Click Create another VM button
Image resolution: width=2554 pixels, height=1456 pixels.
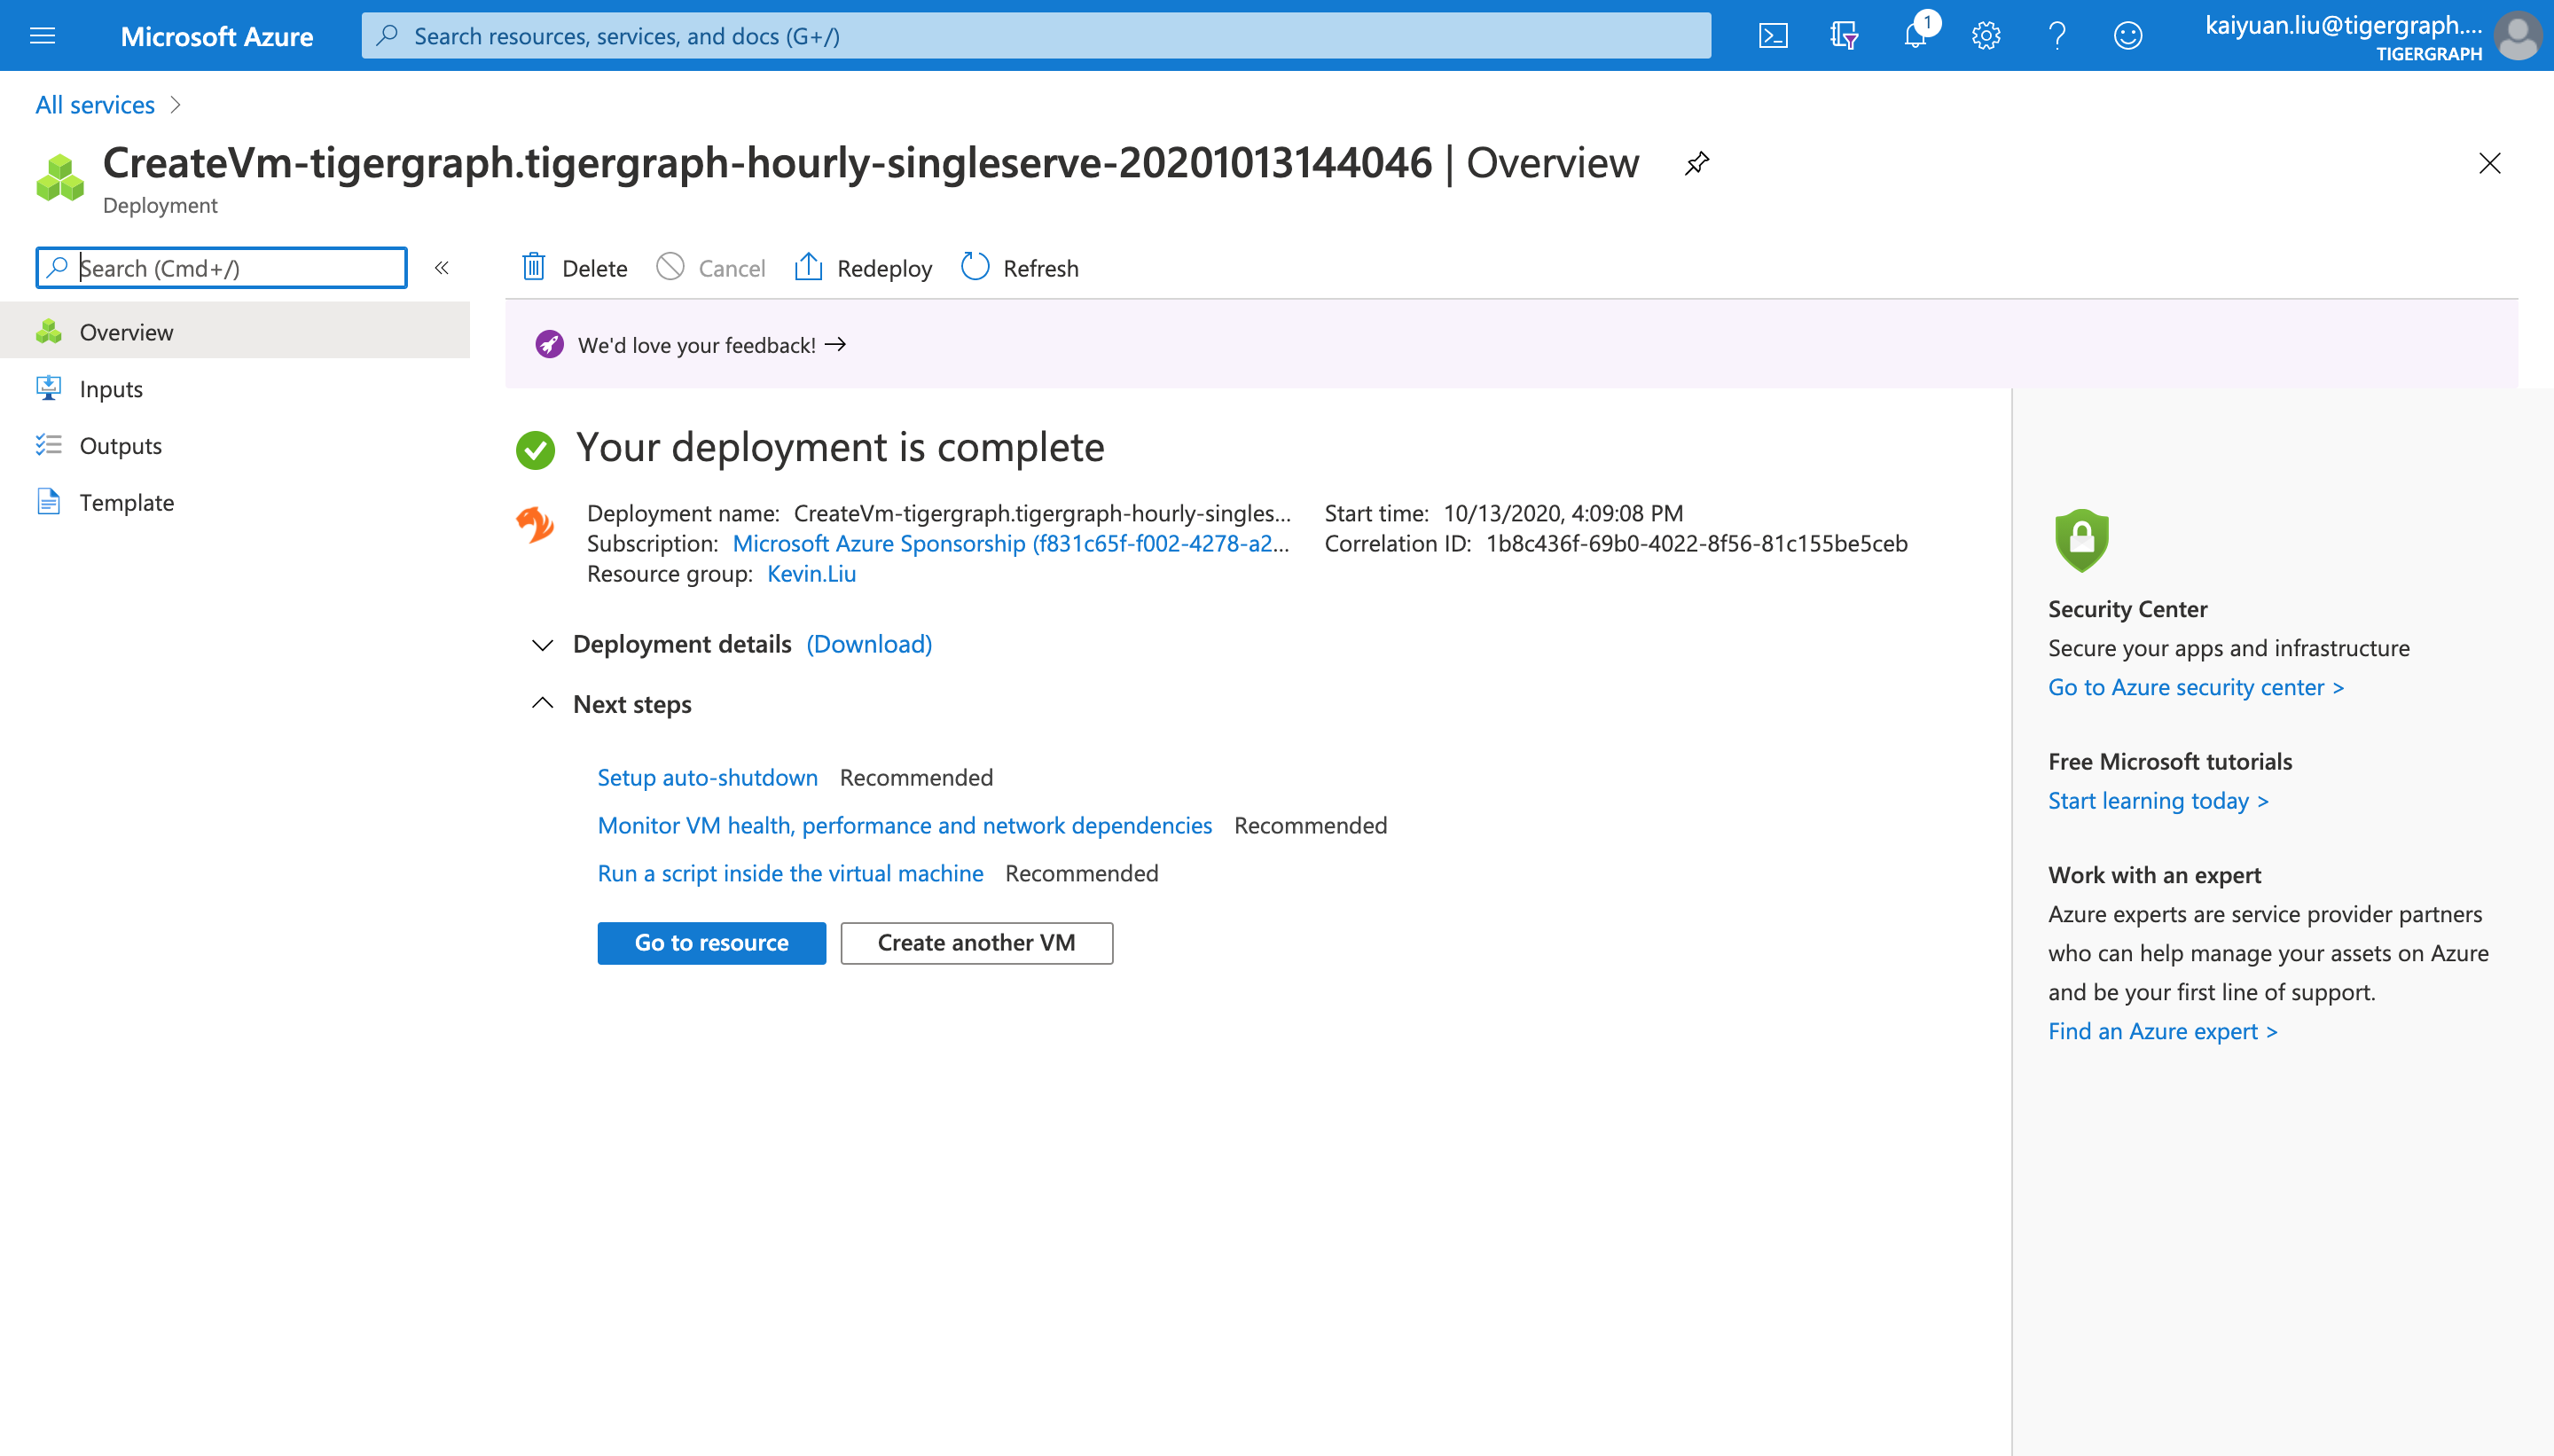pyautogui.click(x=977, y=942)
